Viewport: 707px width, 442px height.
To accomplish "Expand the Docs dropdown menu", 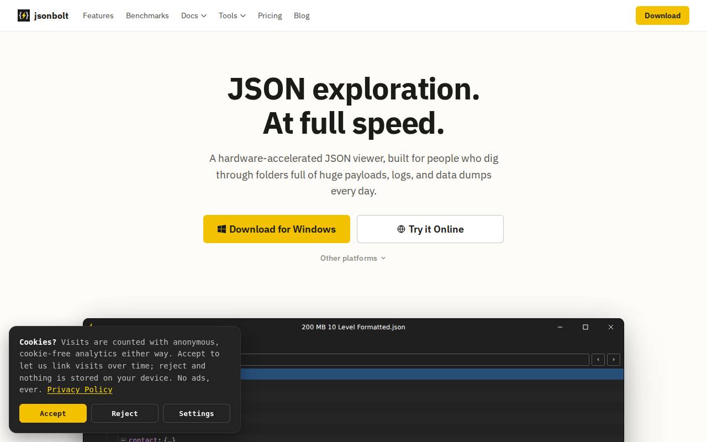I will [194, 15].
